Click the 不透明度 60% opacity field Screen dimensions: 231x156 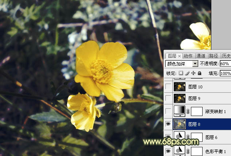225,64
